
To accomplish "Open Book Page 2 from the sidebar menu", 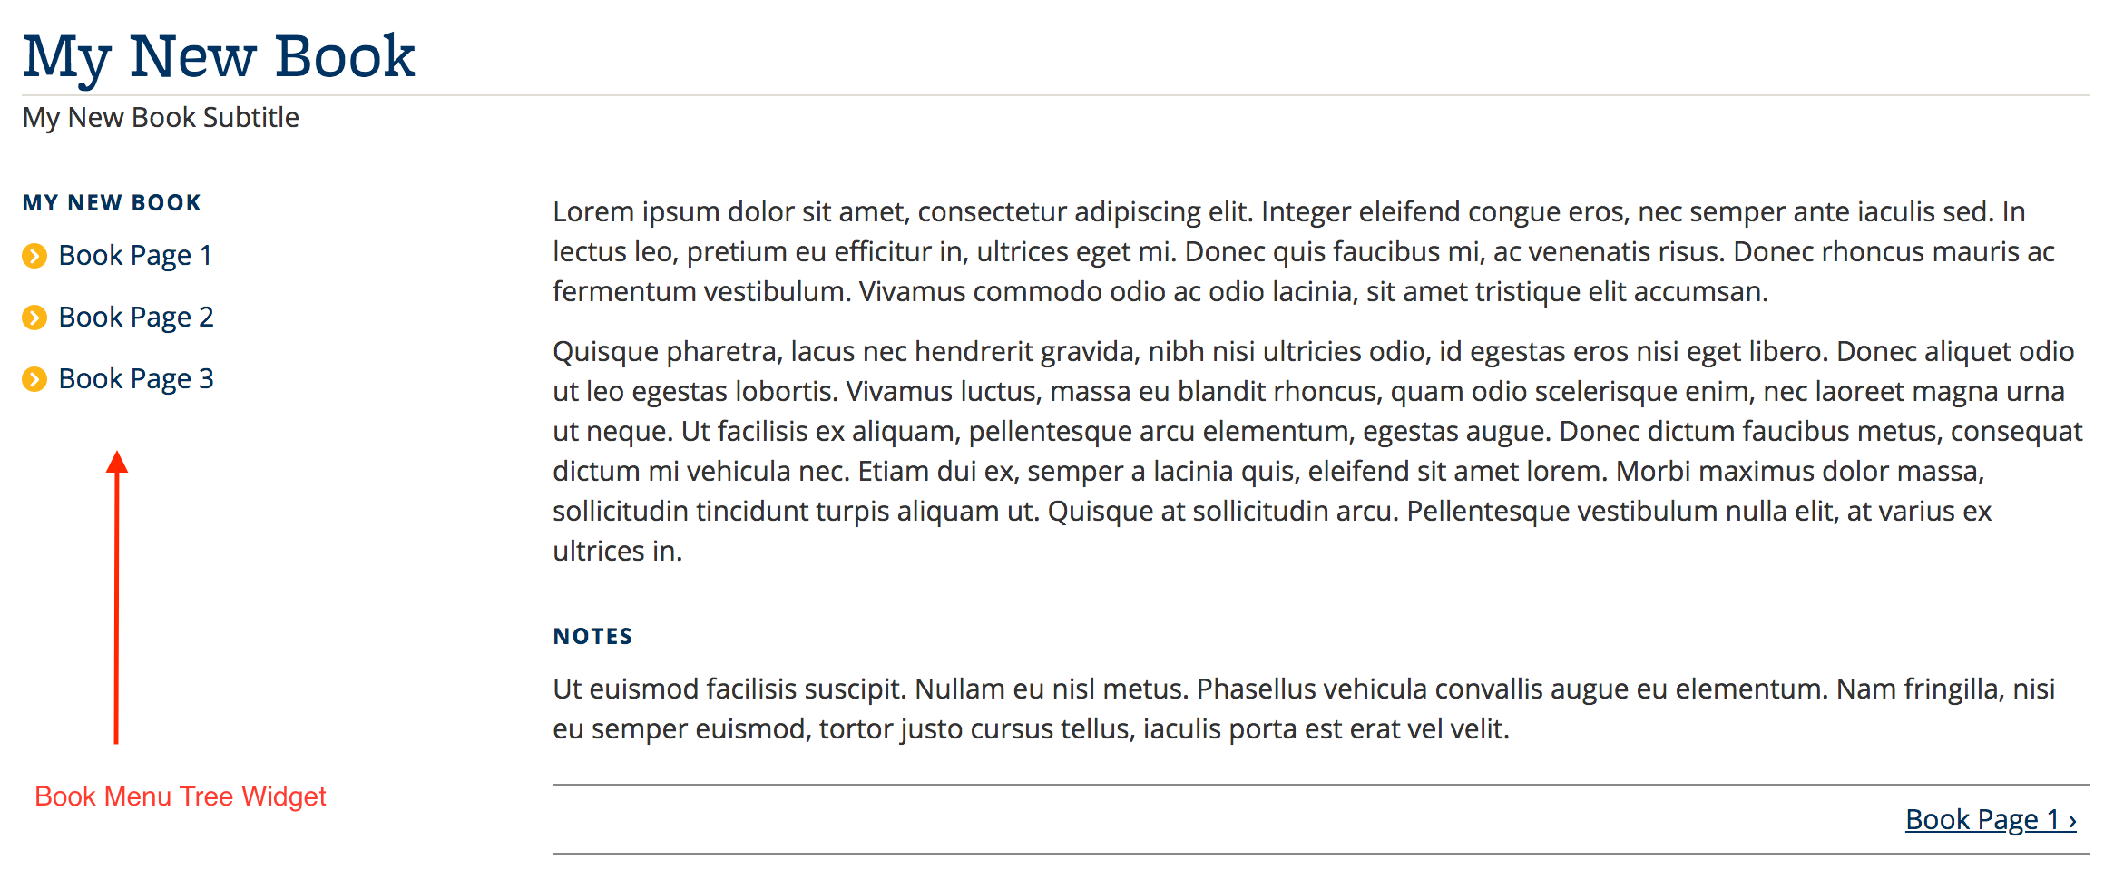I will point(136,317).
